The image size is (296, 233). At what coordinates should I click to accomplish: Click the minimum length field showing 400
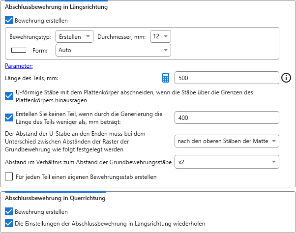point(227,117)
